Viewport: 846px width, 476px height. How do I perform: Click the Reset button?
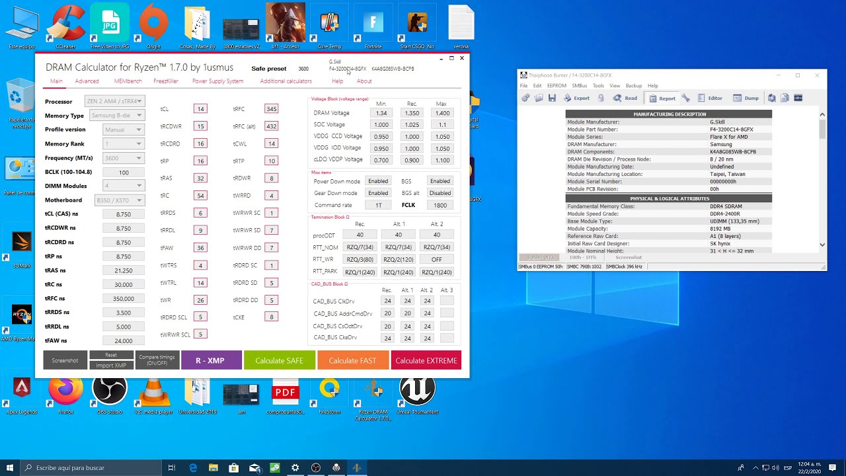[111, 355]
